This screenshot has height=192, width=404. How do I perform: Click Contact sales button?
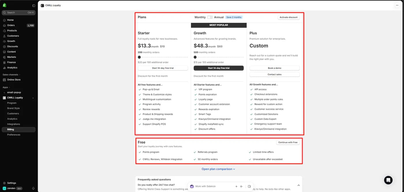click(274, 74)
